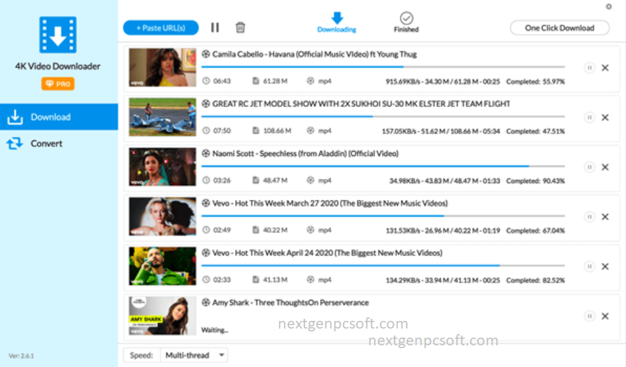
Task: Click the Naomi Scott Speechless title
Action: [x=306, y=154]
